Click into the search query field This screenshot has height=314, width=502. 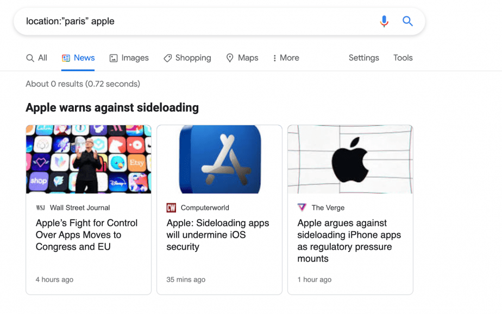pyautogui.click(x=198, y=21)
